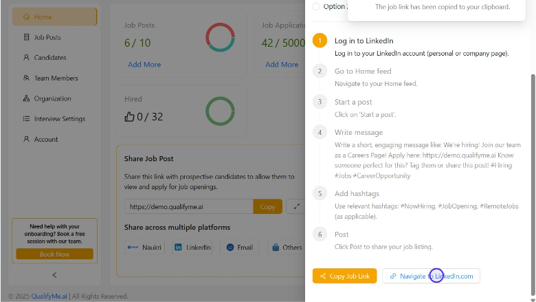The width and height of the screenshot is (536, 302).
Task: Click the job link URL field
Action: 188,206
